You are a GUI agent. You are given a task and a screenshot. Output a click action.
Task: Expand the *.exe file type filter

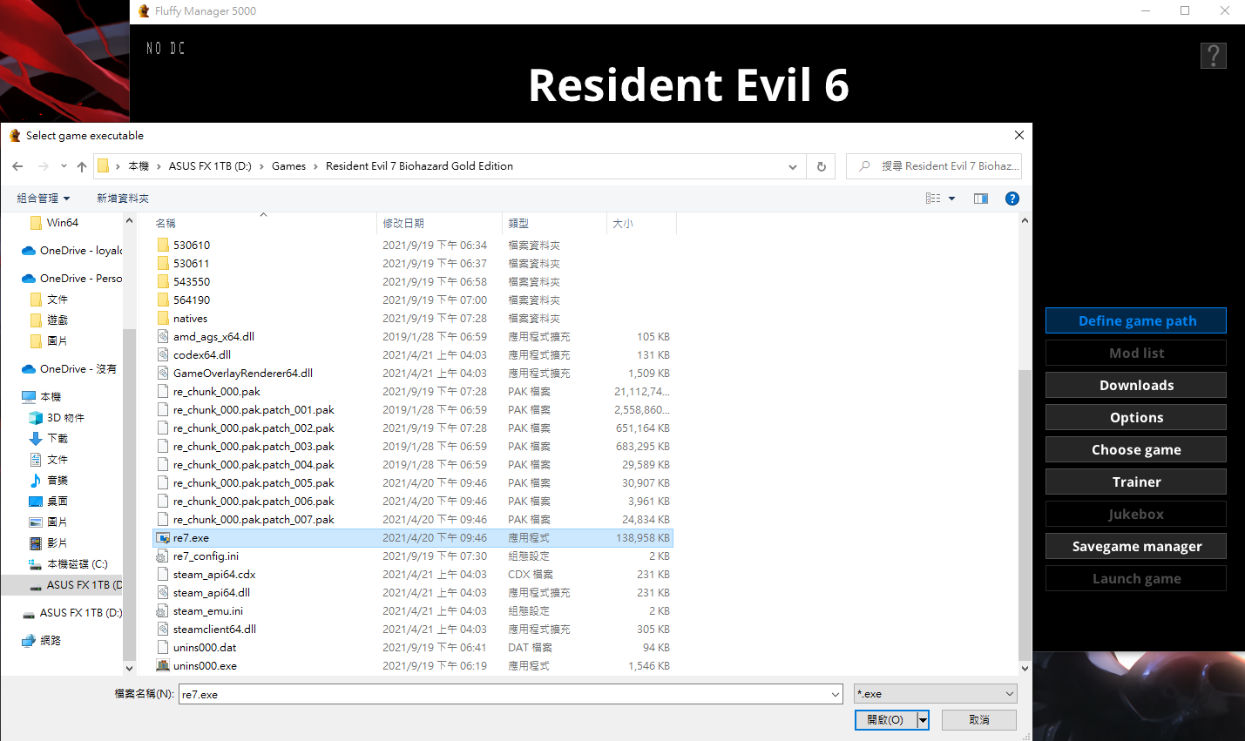[1010, 694]
